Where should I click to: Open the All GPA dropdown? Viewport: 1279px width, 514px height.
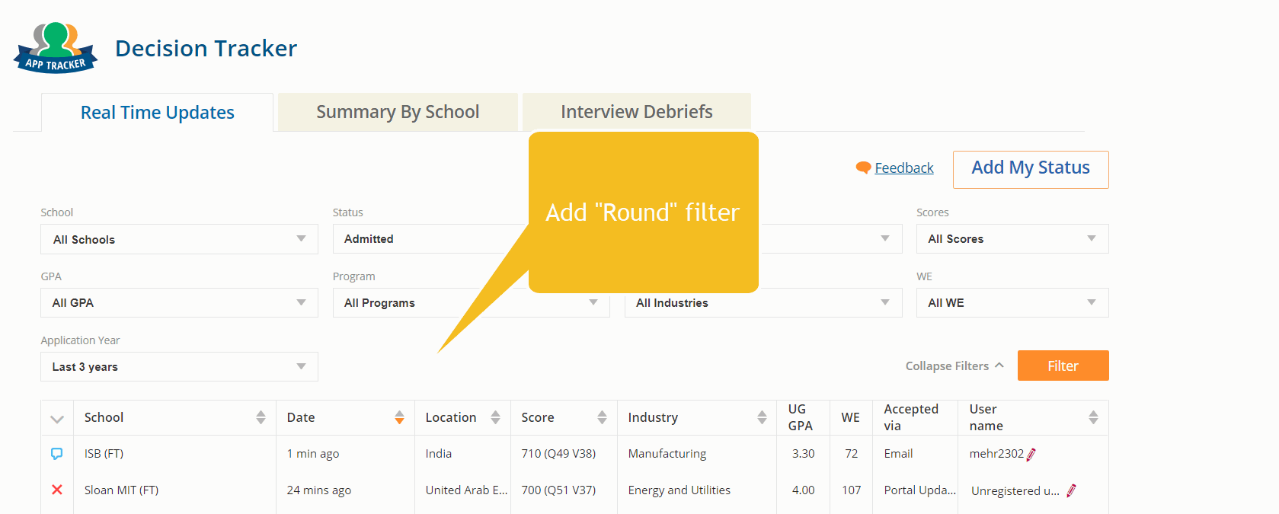tap(179, 303)
